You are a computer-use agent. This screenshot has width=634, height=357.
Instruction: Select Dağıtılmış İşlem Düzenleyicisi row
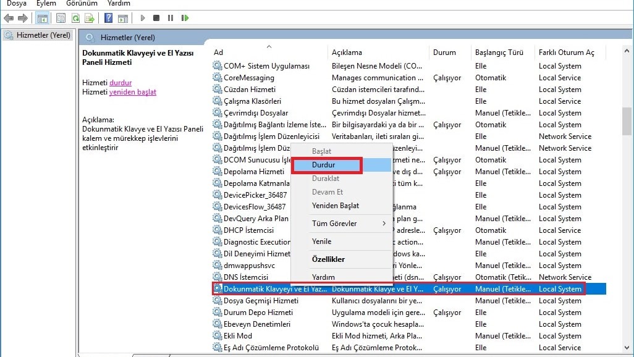pyautogui.click(x=408, y=136)
